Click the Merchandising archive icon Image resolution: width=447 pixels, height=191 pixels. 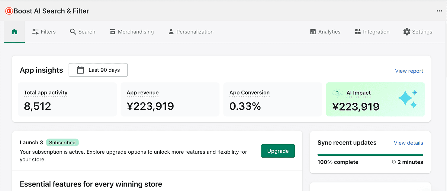tap(113, 32)
